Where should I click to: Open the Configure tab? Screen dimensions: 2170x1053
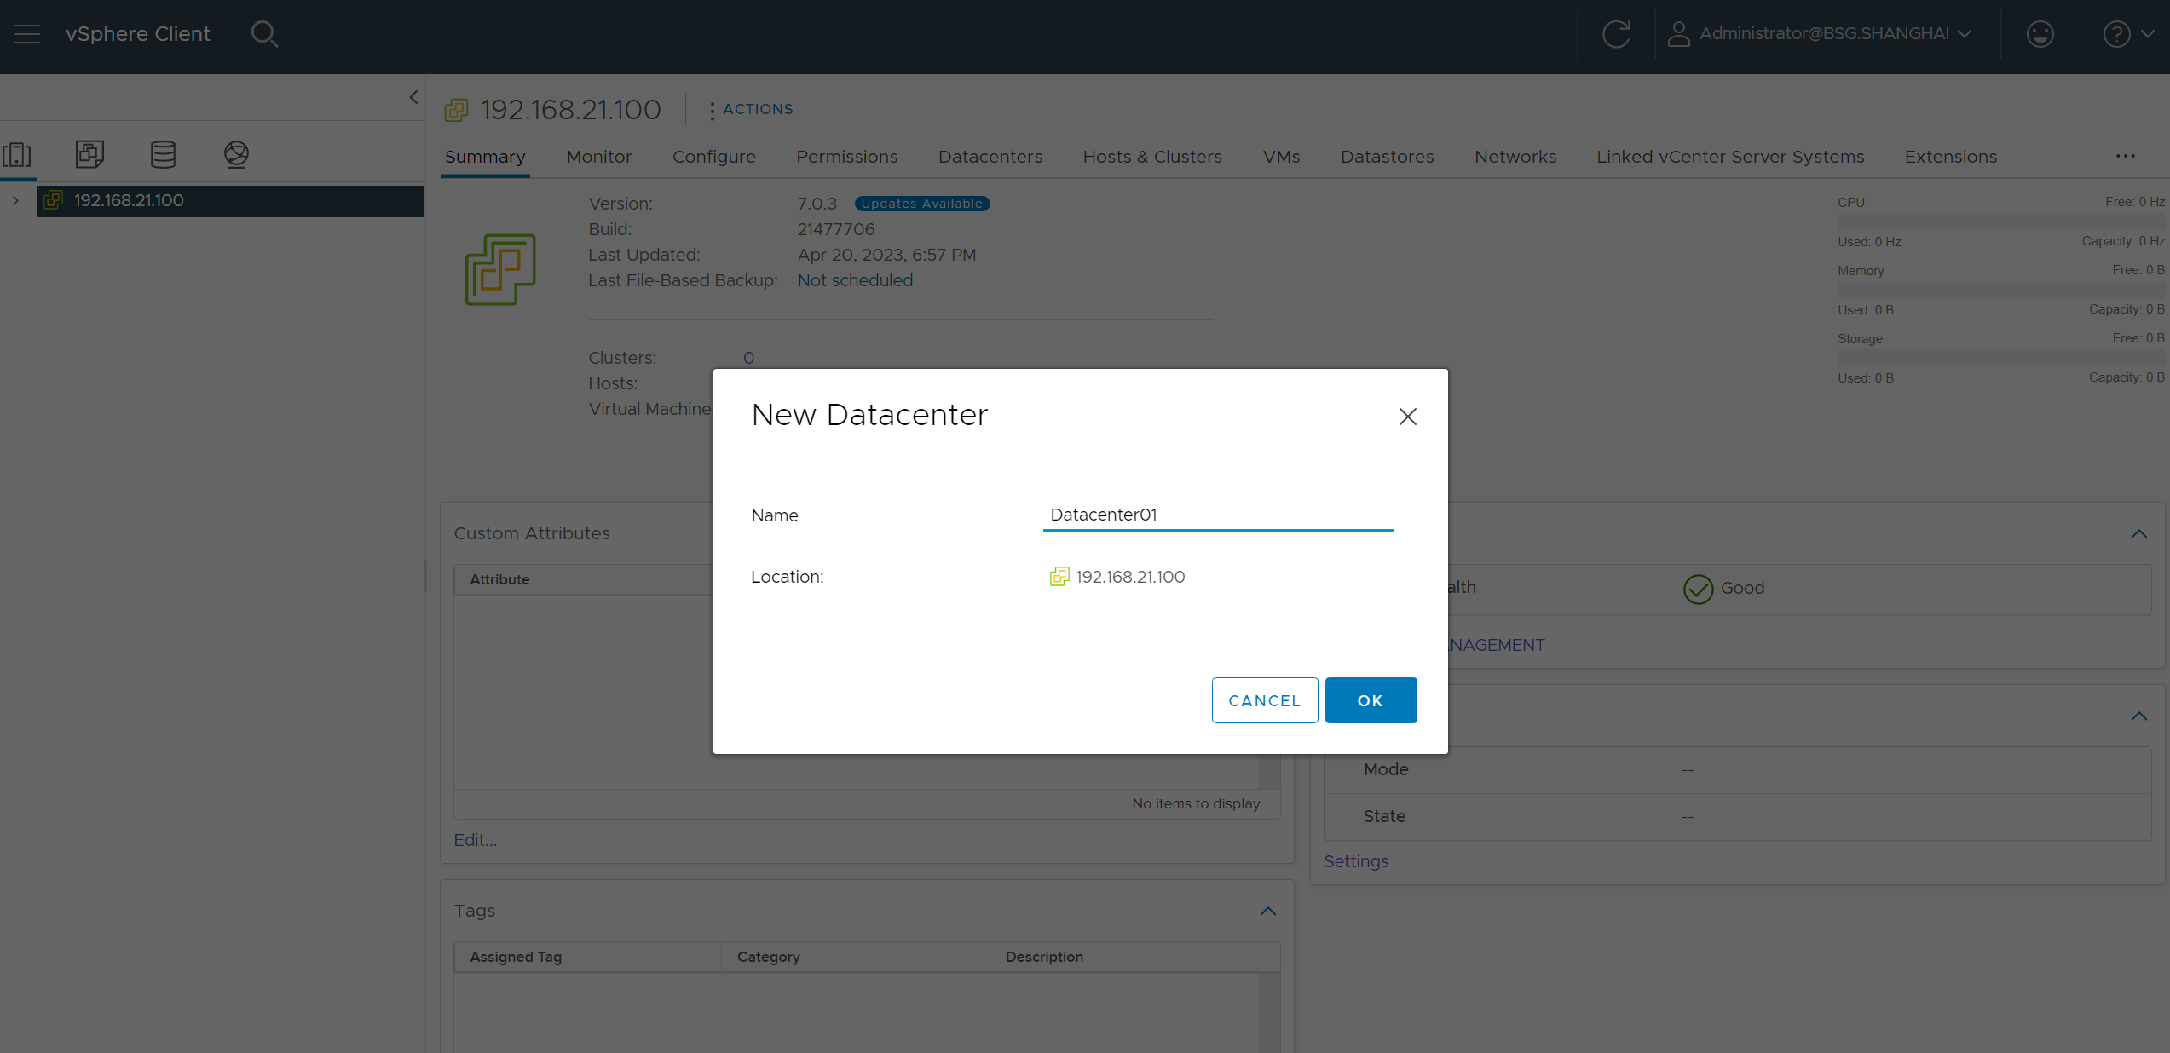coord(714,157)
